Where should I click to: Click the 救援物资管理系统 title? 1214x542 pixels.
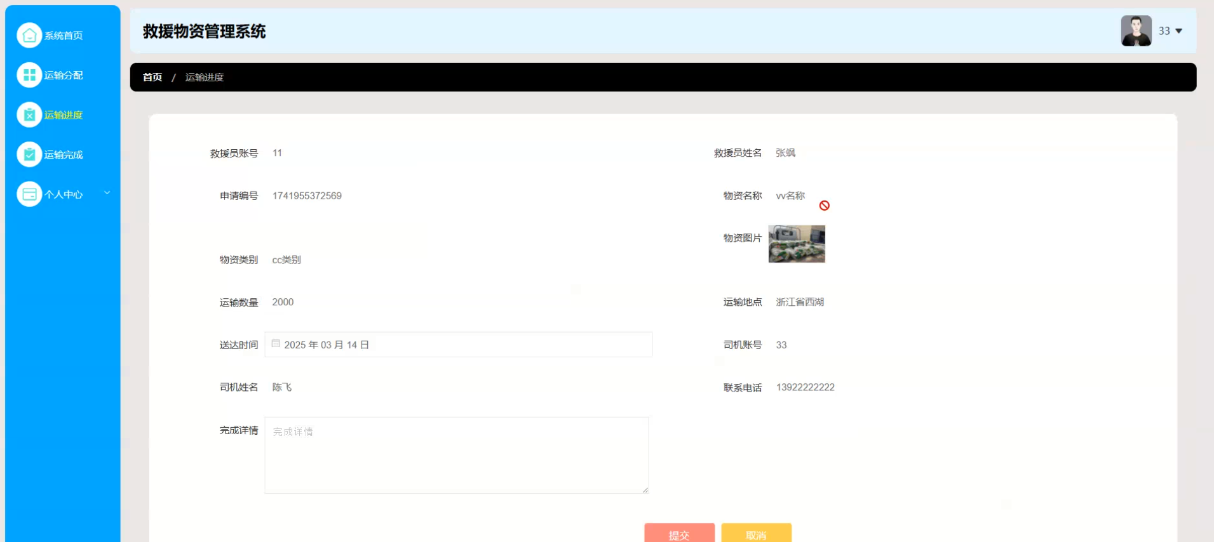tap(204, 31)
